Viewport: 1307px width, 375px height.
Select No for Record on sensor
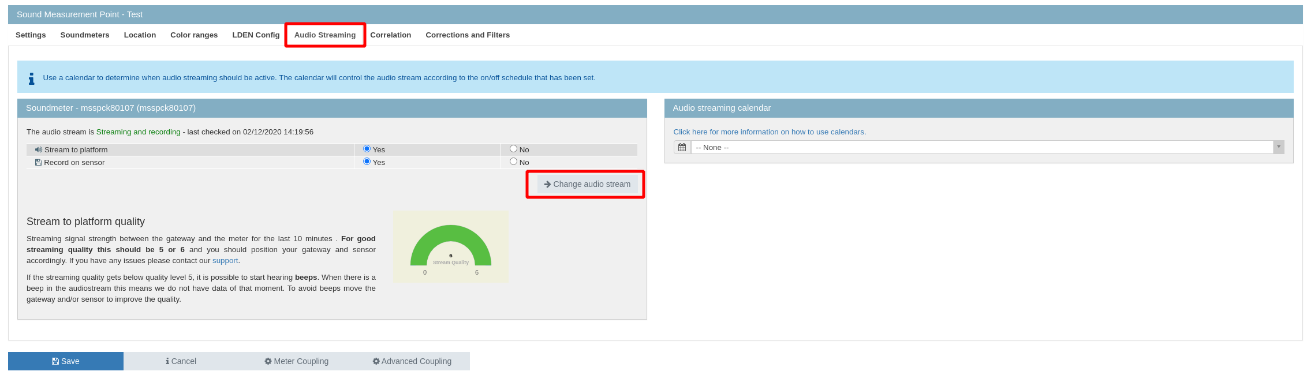(513, 162)
